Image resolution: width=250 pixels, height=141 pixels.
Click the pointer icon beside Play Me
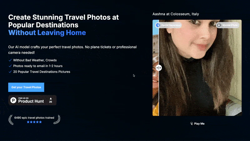[192, 124]
